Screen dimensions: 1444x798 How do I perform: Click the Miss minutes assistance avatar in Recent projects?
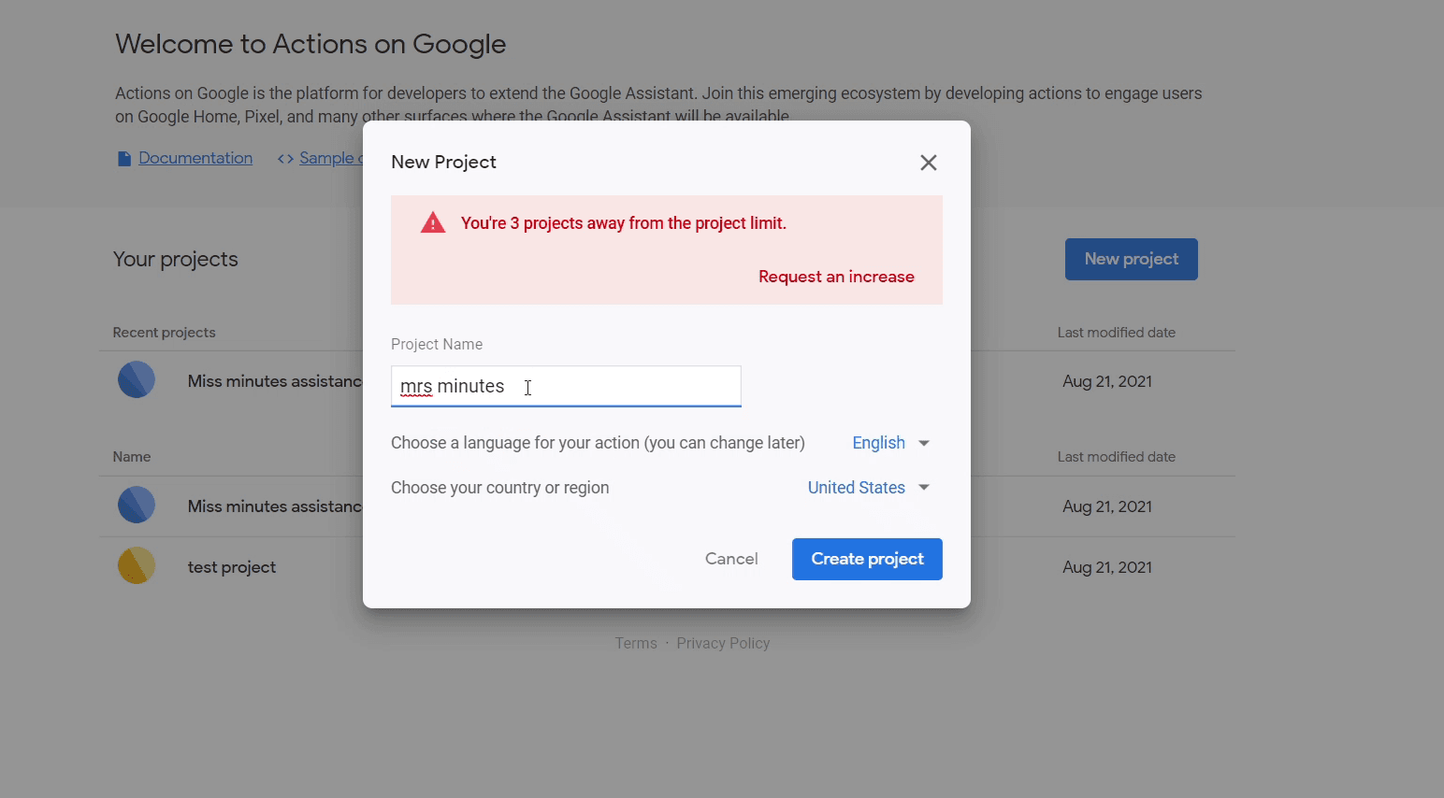tap(137, 379)
